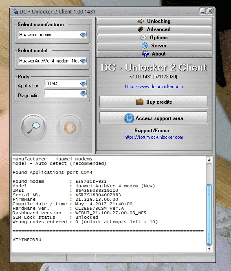Screen dimensions: 231x271
Task: Click the gear icon on Options tab
Action: coord(143,38)
